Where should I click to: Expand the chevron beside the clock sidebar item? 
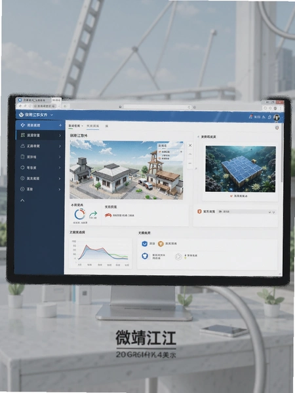coord(60,189)
